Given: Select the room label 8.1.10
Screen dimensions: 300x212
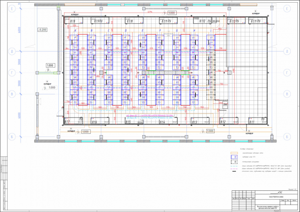Looking at the screenshot, I should coord(130,21).
